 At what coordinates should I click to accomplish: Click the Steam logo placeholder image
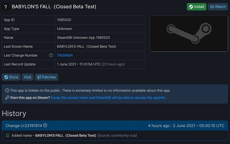(189, 34)
